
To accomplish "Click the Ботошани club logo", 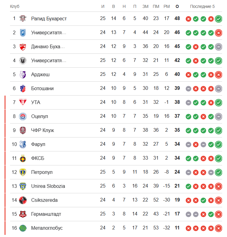I will point(23,88).
